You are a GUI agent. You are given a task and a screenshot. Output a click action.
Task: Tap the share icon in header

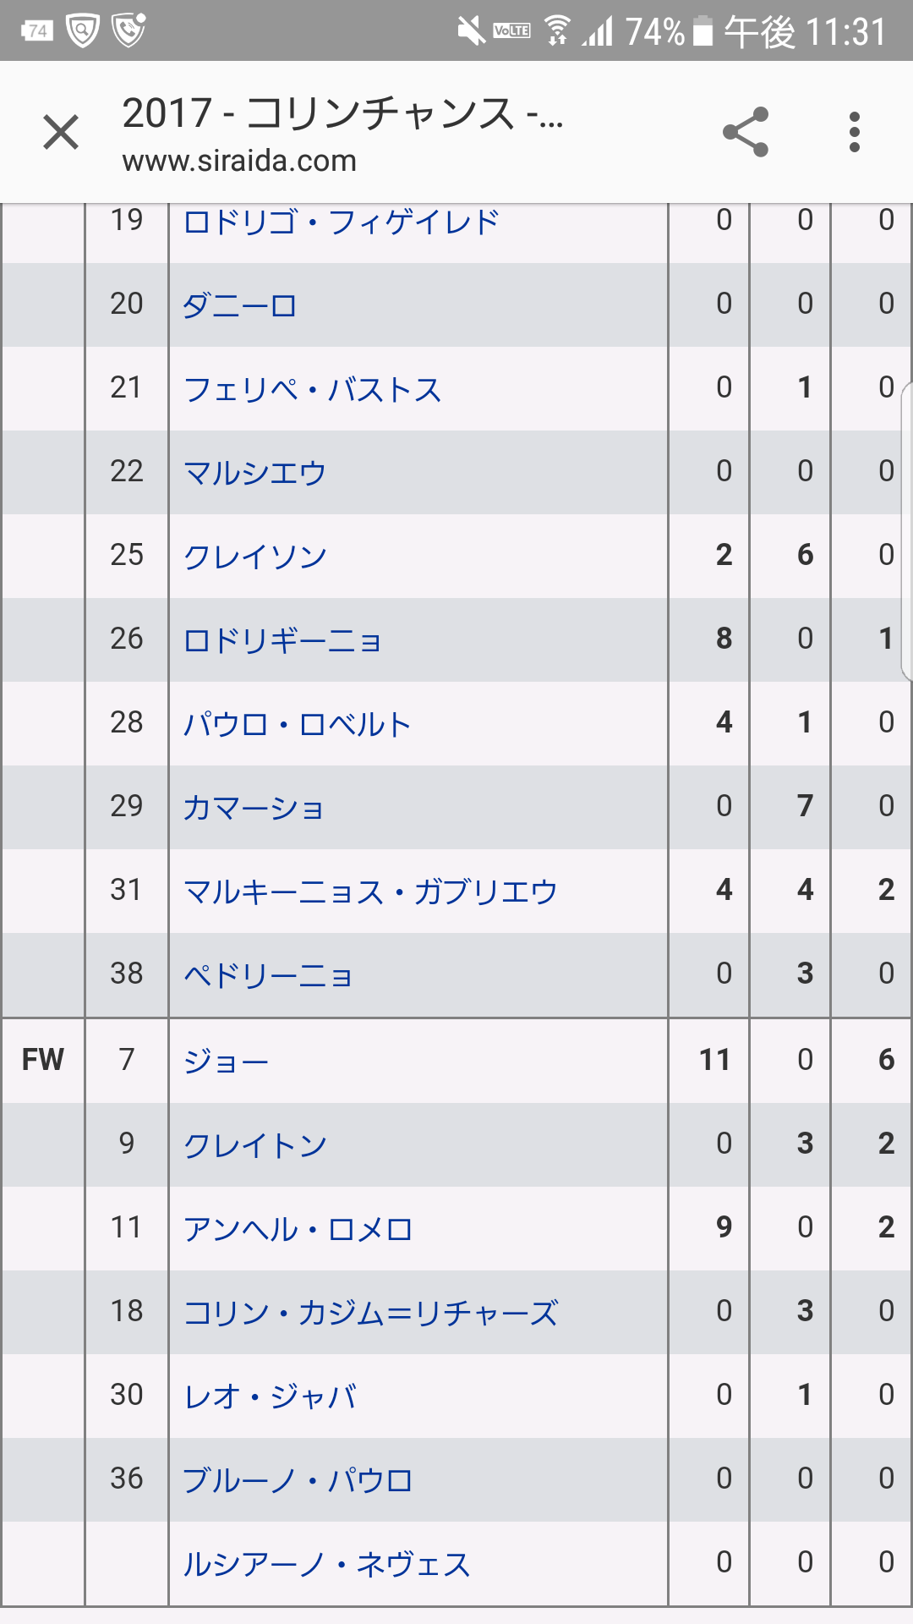tap(746, 132)
